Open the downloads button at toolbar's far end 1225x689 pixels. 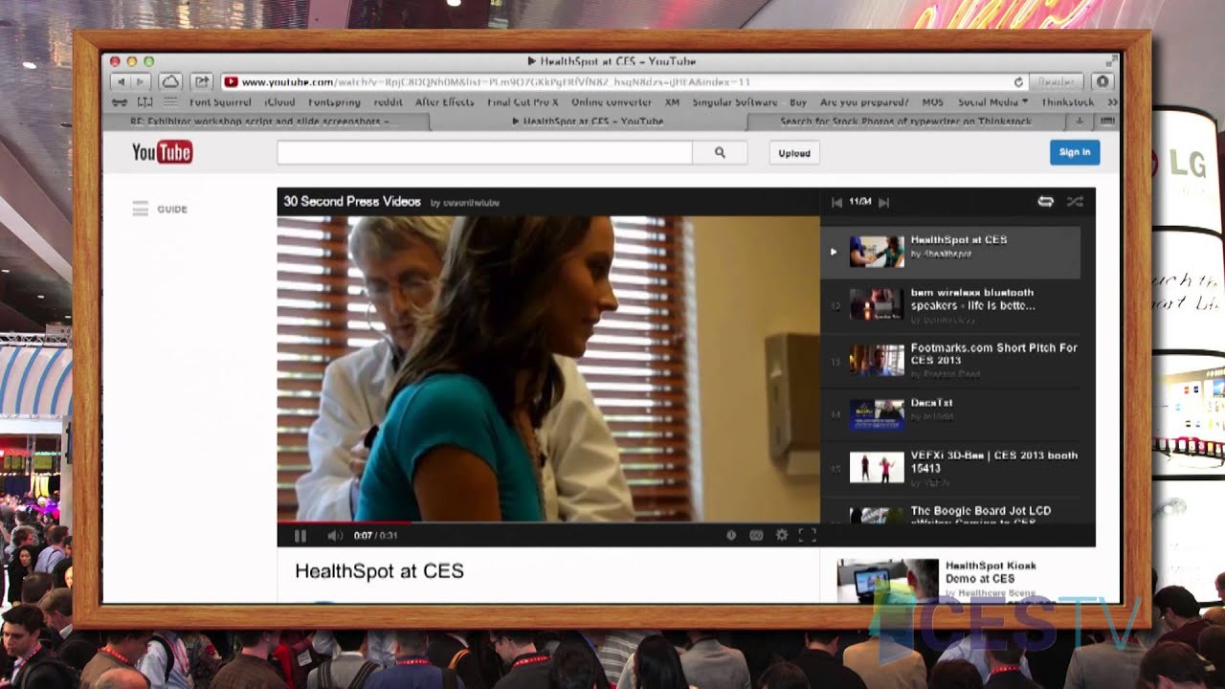point(1102,82)
